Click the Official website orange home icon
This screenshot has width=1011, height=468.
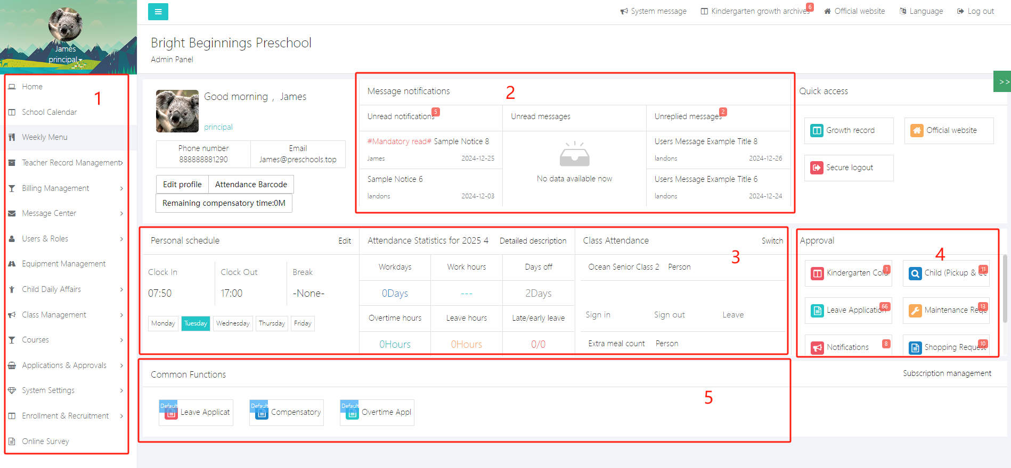tap(917, 130)
